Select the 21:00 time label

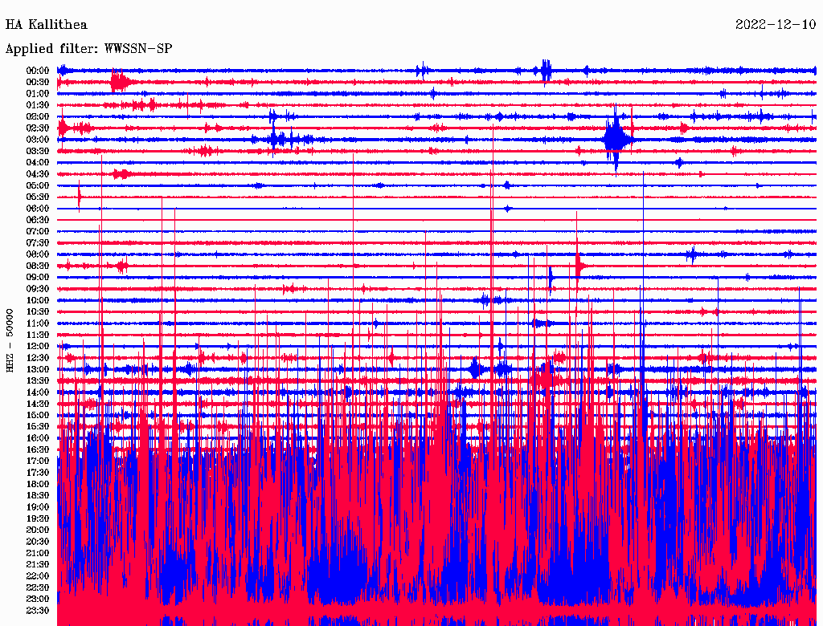pyautogui.click(x=38, y=553)
